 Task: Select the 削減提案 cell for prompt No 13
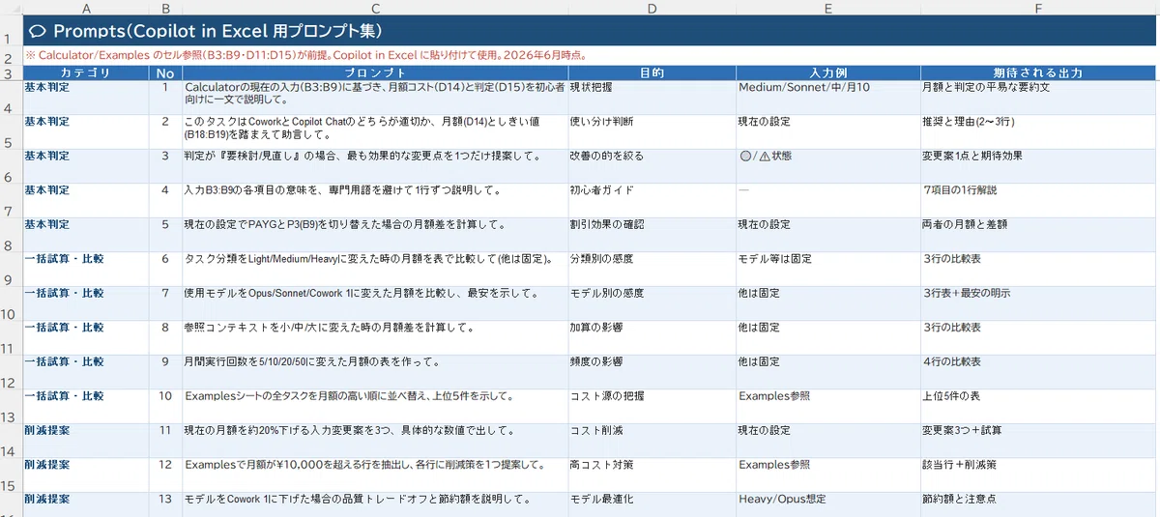[87, 504]
